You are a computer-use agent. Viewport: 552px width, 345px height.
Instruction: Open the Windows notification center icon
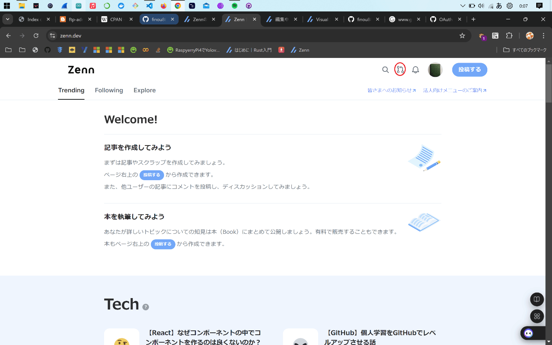[539, 6]
